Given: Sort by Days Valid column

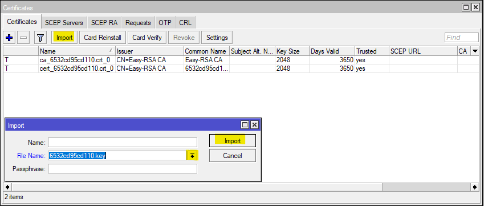Looking at the screenshot, I should pos(332,51).
